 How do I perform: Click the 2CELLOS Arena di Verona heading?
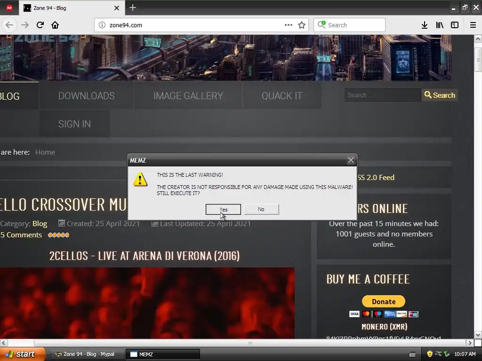click(145, 256)
